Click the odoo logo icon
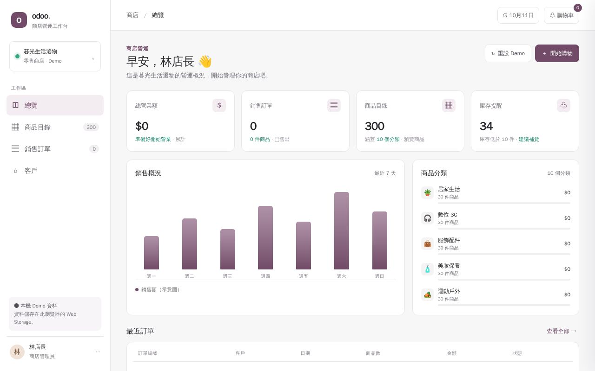The image size is (595, 371). 19,20
